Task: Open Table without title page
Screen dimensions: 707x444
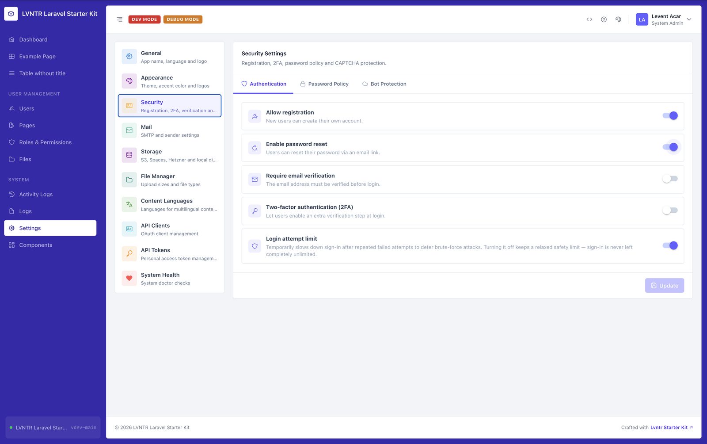Action: tap(50, 73)
